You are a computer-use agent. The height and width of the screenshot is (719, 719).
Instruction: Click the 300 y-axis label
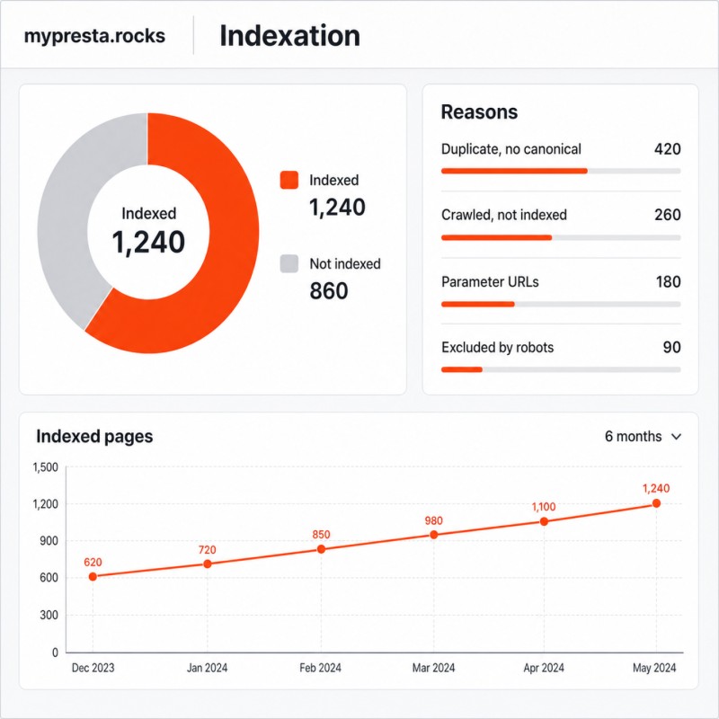[x=49, y=615]
